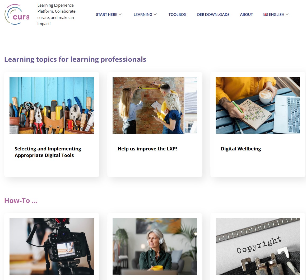
Task: Click the UK flag icon beside English
Action: click(265, 15)
